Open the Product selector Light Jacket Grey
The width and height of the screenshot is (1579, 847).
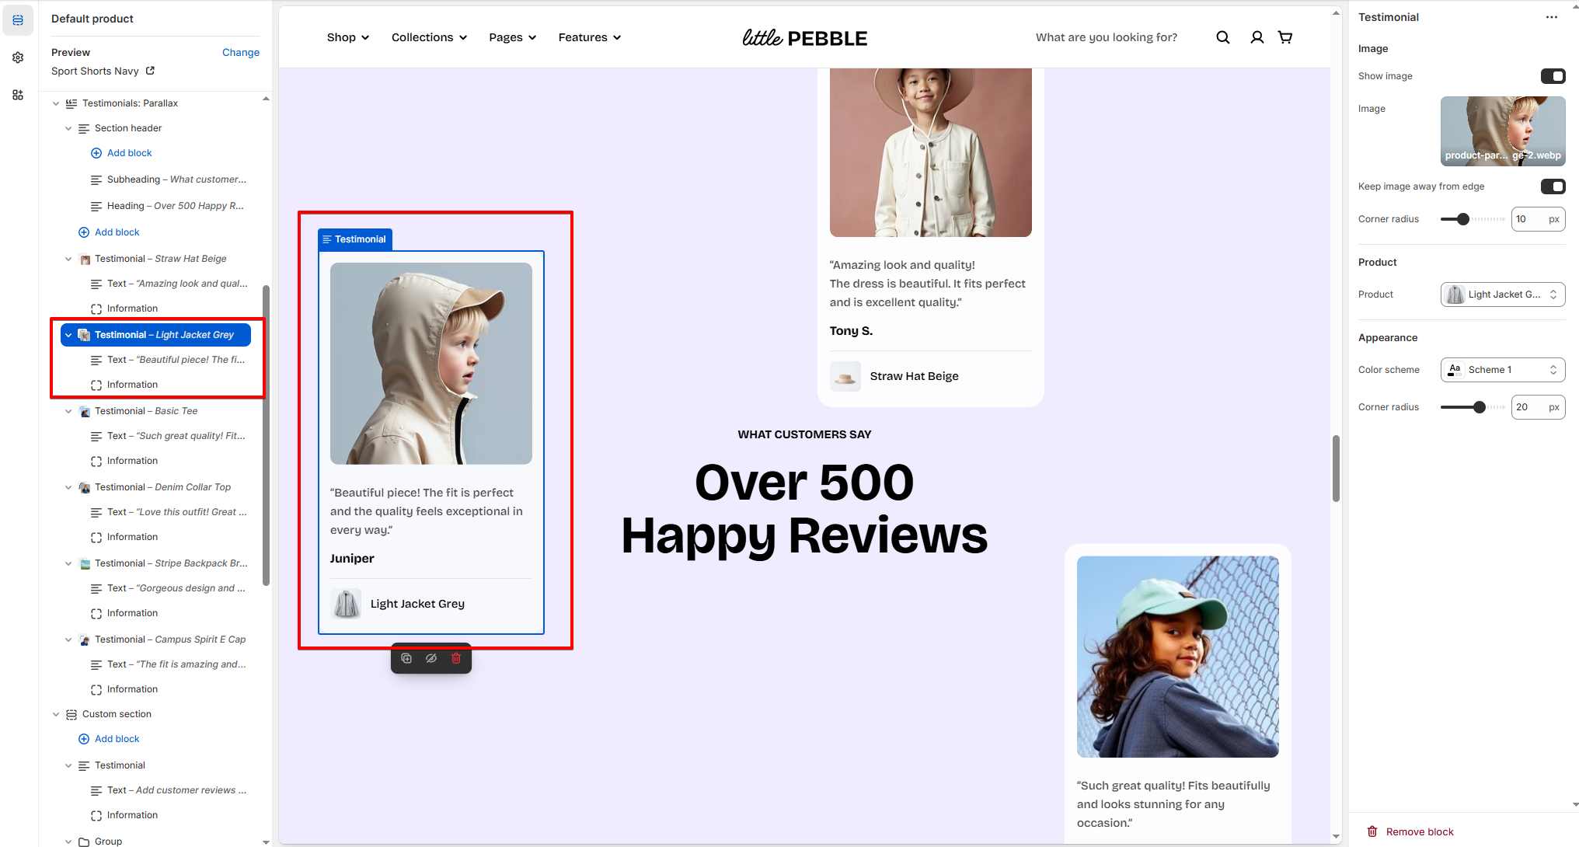pyautogui.click(x=1502, y=295)
